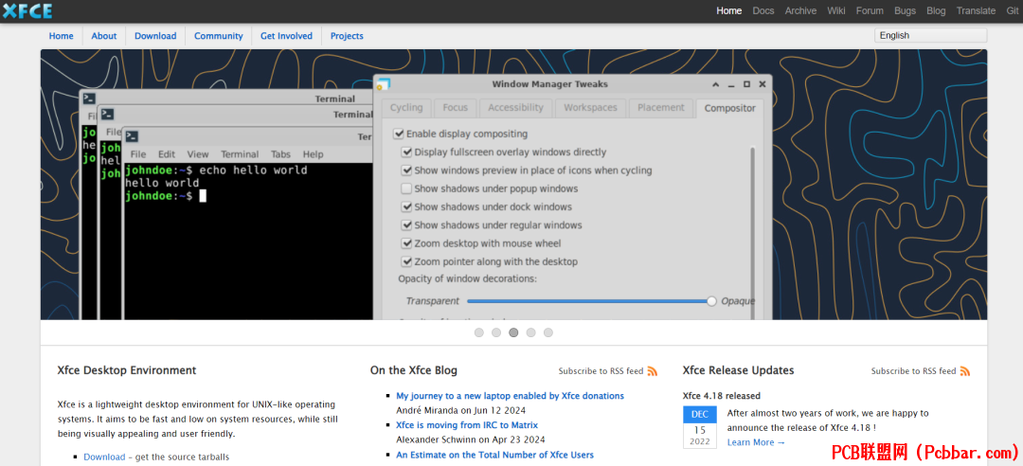
Task: Open the RSS icon beside the Xfce Blog feed
Action: [x=653, y=371]
